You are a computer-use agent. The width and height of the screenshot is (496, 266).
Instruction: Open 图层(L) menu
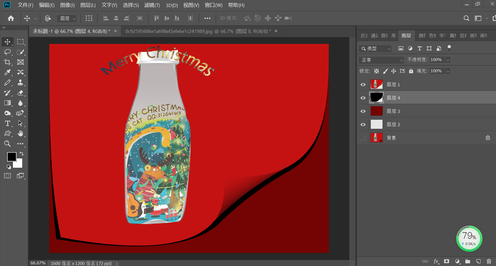click(x=88, y=5)
